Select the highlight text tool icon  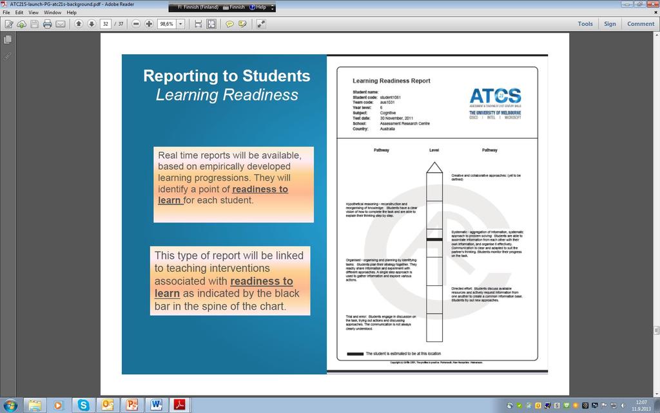pos(242,24)
